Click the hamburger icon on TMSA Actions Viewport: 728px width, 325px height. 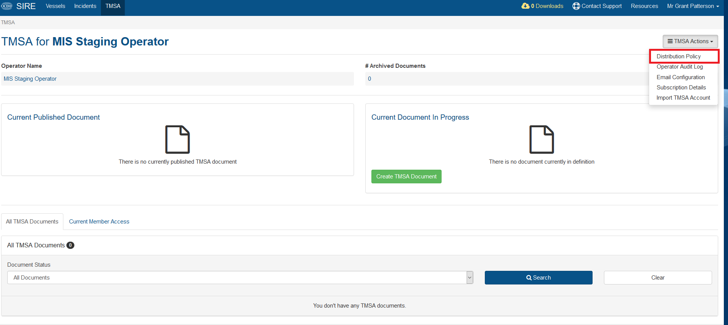pos(670,41)
